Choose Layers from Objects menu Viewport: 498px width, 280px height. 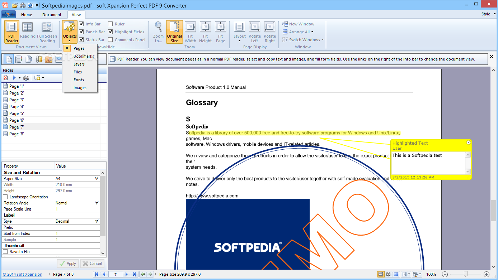79,64
